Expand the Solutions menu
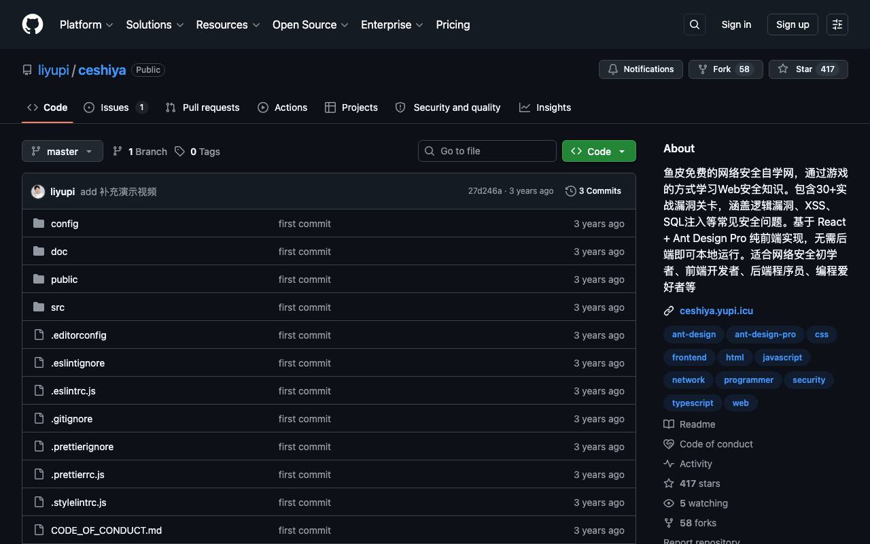The height and width of the screenshot is (544, 870). pyautogui.click(x=155, y=24)
